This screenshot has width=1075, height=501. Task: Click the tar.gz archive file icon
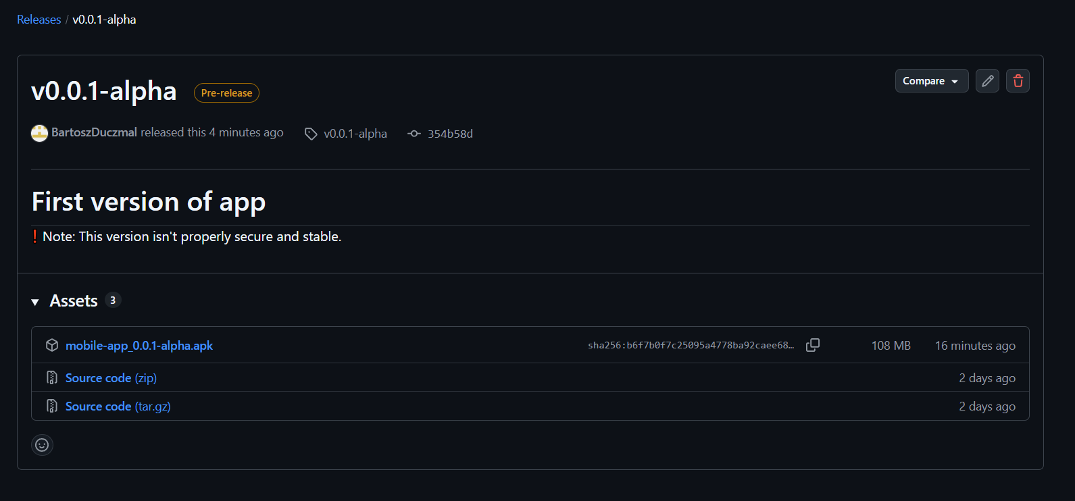pyautogui.click(x=52, y=406)
